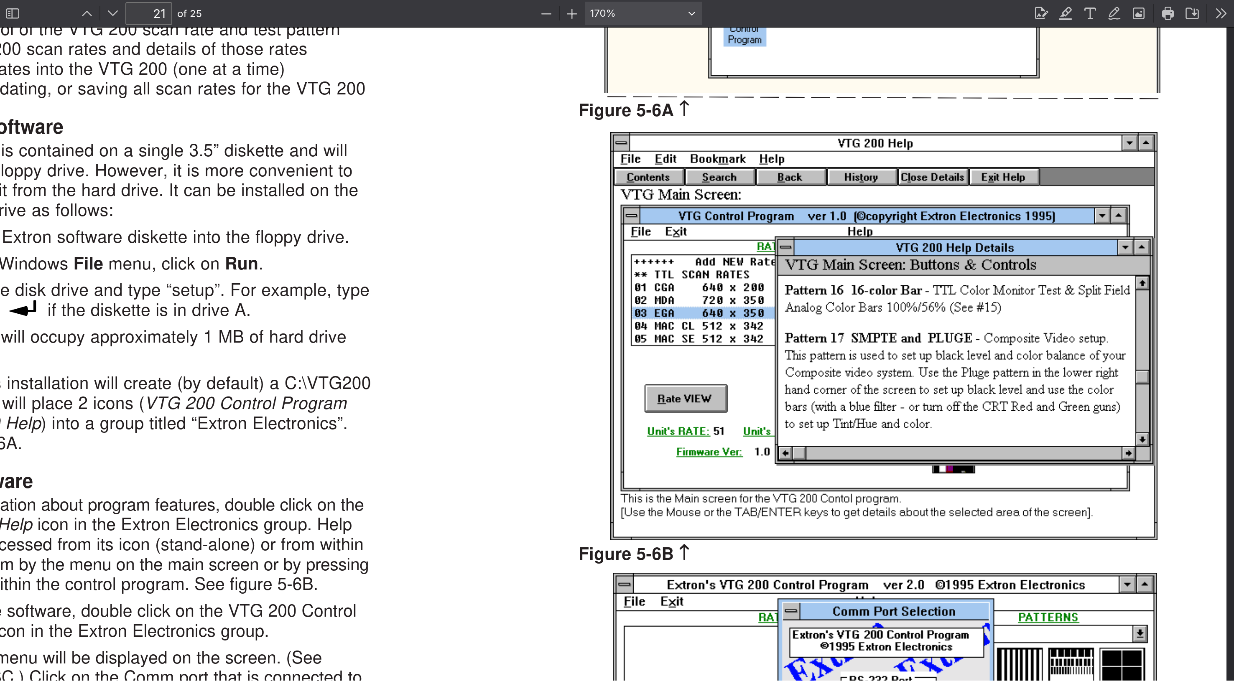Click the Contents button in VTG 200 Help
Screen dimensions: 1234x681
point(648,177)
